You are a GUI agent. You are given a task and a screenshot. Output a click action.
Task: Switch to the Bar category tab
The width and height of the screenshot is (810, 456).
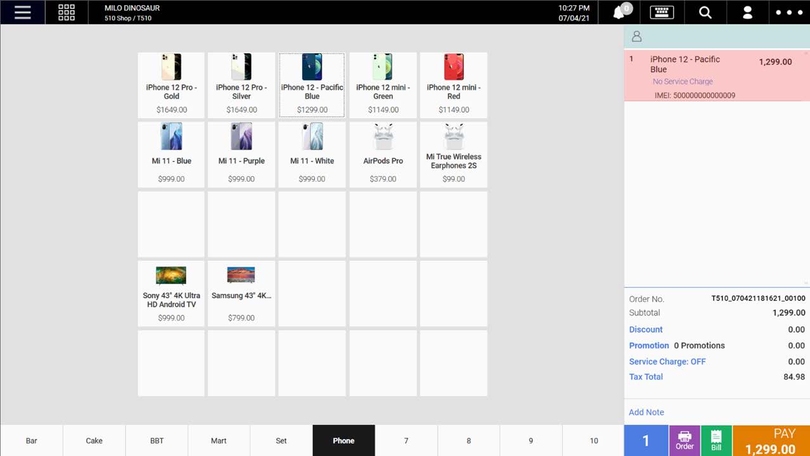(31, 440)
